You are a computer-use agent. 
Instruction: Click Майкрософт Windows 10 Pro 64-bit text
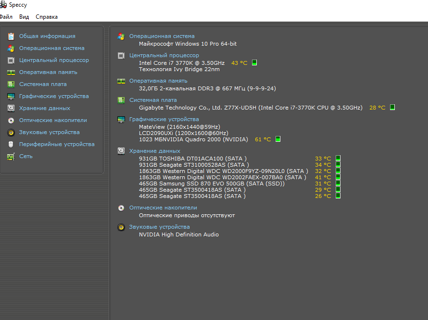[x=188, y=44]
